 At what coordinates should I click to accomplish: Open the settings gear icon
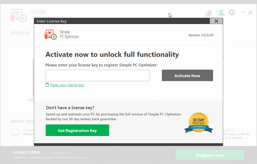point(232,13)
